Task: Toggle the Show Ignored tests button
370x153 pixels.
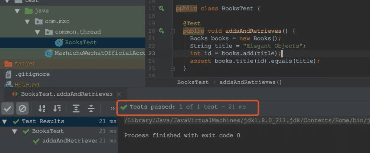Action: [23, 108]
